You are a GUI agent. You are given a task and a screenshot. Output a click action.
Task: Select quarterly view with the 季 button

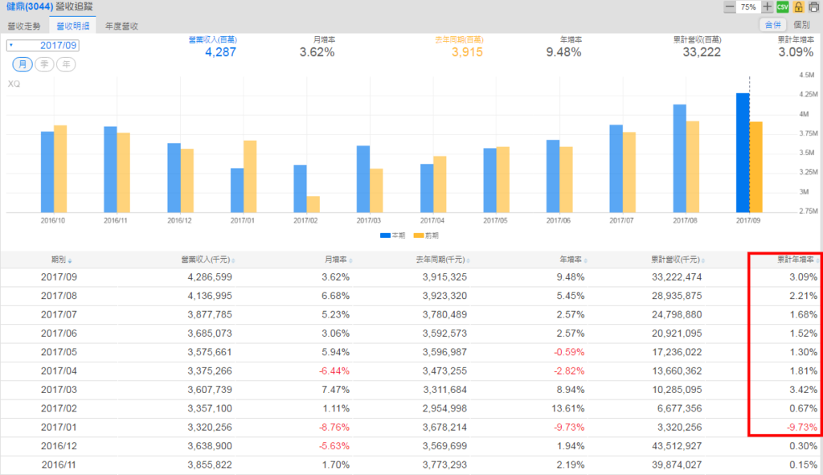44,64
